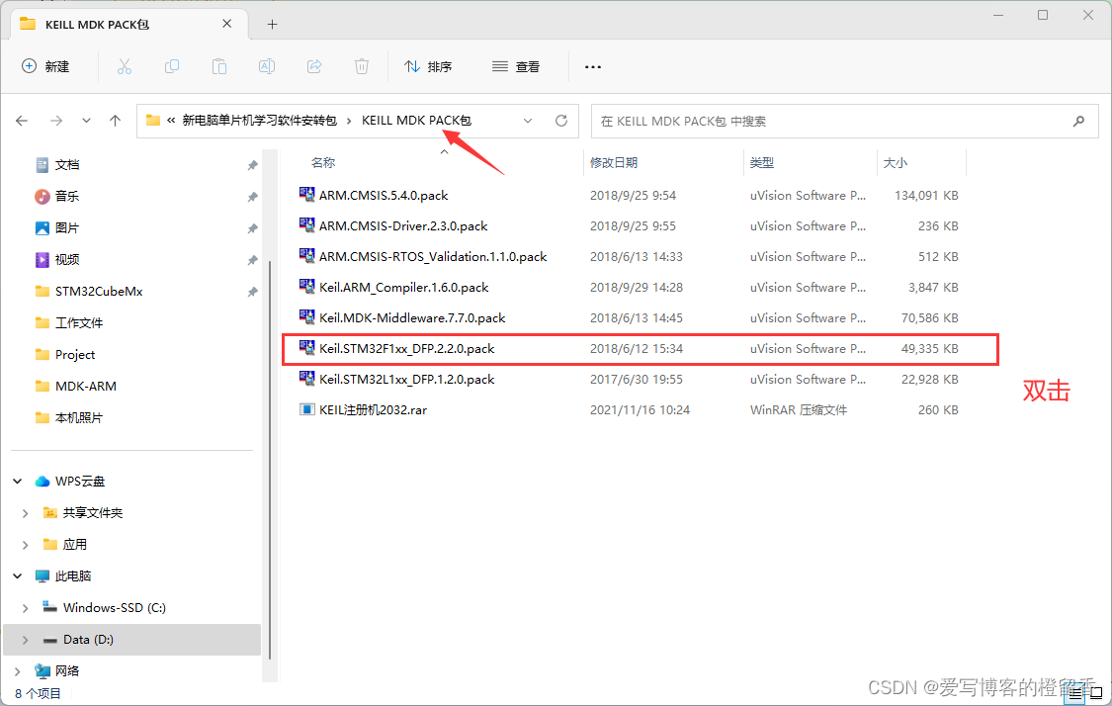This screenshot has width=1112, height=706.
Task: Open recent locations chevron dropdown
Action: (86, 121)
